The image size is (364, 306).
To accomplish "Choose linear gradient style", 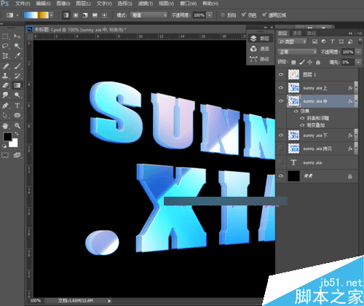I will [66, 15].
